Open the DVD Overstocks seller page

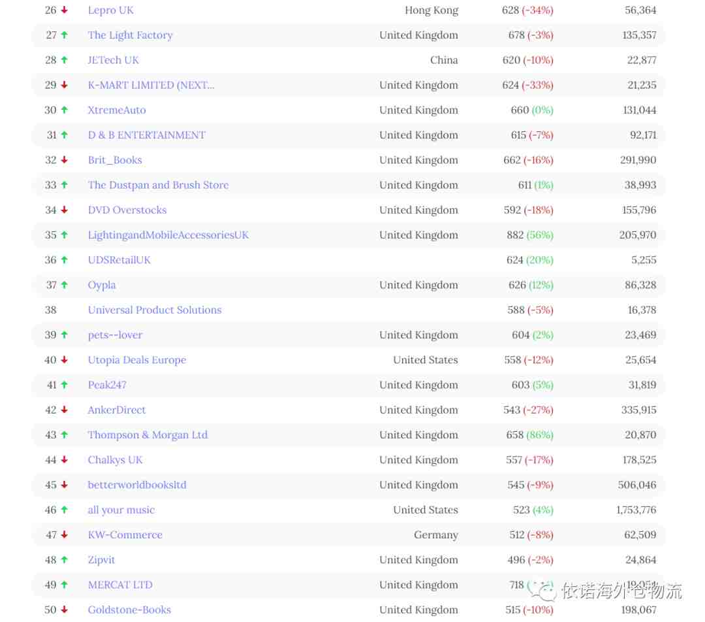pos(127,210)
